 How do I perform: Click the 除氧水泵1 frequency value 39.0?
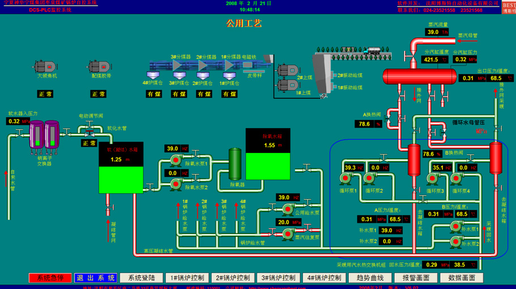pos(172,149)
